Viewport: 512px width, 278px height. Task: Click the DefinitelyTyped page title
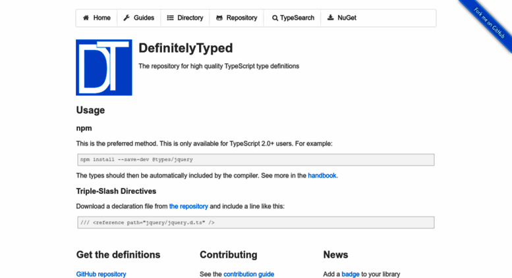(186, 48)
